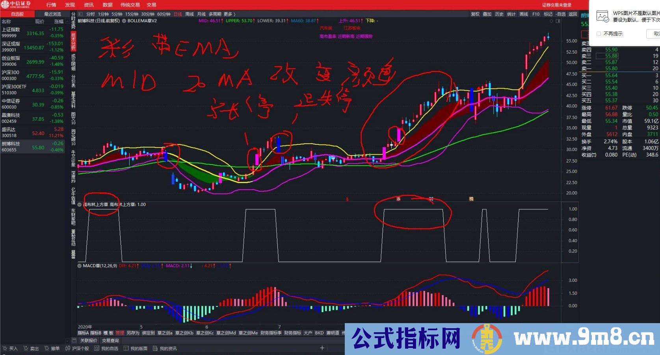The width and height of the screenshot is (660, 355).
Task: Toggle the circle icon before 高布林上方草 indicator
Action: pos(80,205)
